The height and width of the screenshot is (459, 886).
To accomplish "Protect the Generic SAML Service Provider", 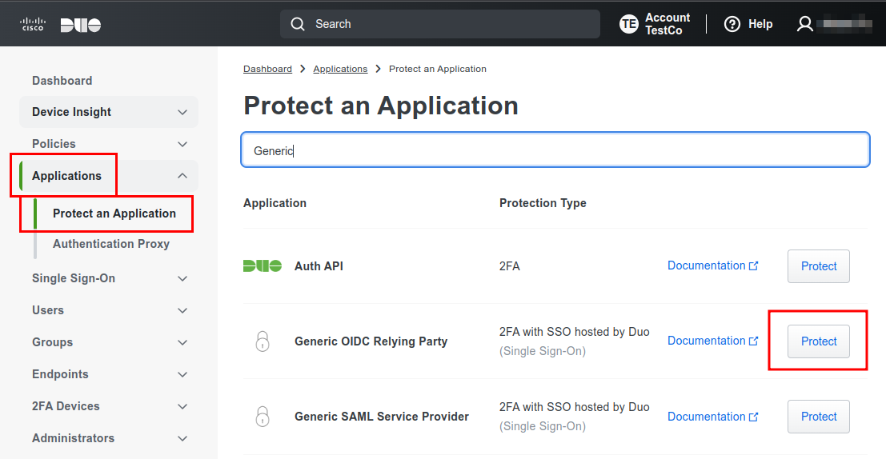I will point(818,417).
